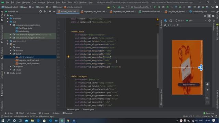Expand the Gradle Scripts node
The height and width of the screenshot is (123, 219).
tap(5, 73)
